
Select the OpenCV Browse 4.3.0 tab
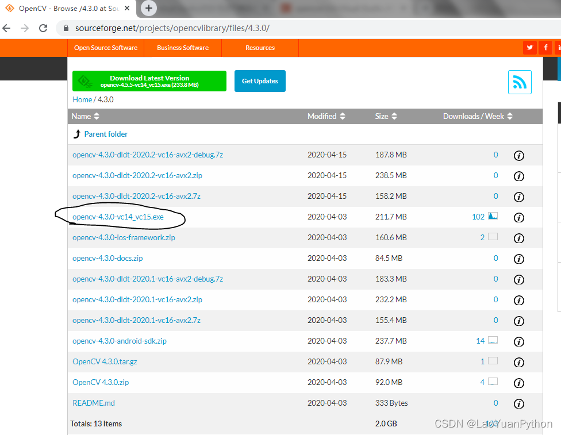68,9
